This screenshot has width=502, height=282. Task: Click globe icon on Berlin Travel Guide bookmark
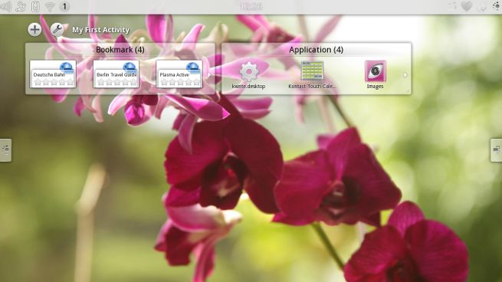coord(130,67)
